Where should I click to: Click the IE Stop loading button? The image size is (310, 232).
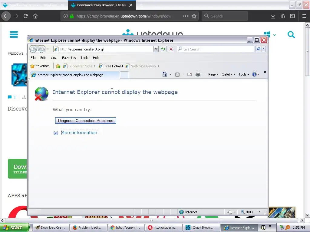[171, 49]
